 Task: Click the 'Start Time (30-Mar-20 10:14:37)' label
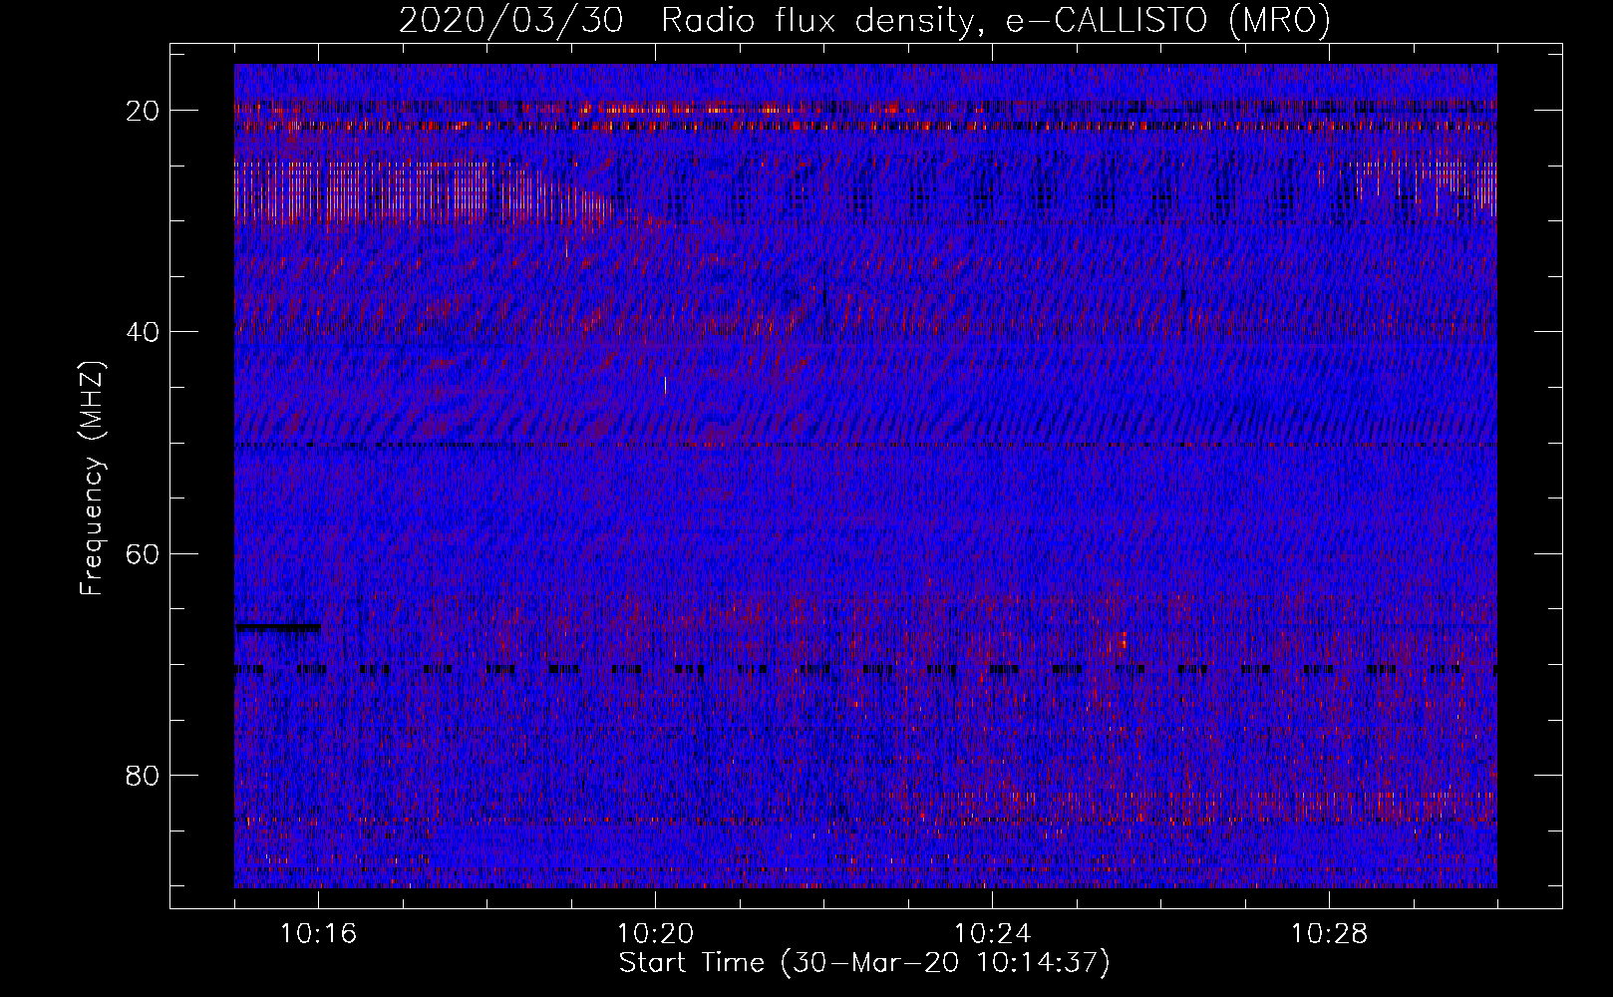[864, 963]
